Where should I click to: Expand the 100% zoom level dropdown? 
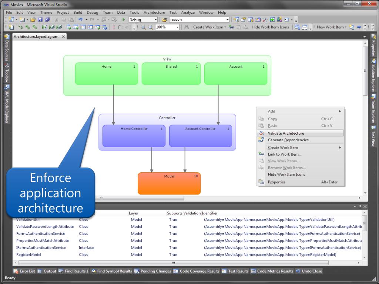[178, 27]
